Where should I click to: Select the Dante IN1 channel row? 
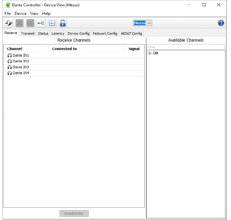(74, 55)
